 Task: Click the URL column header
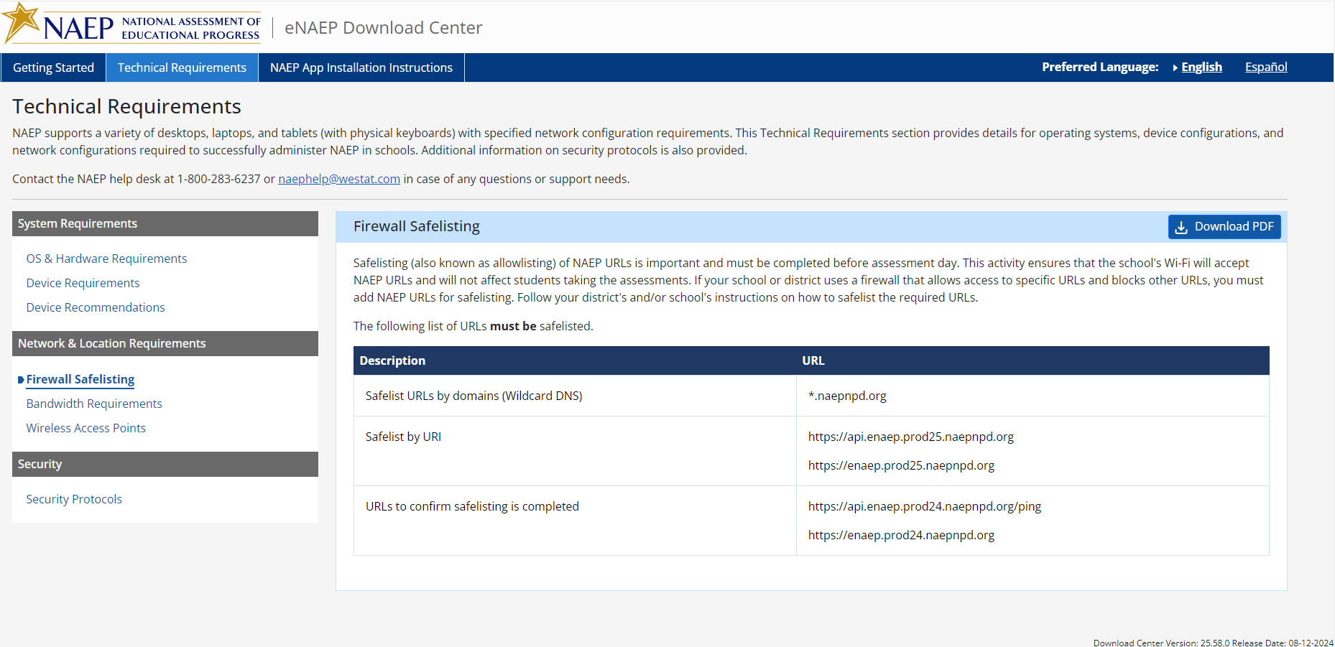[x=1033, y=360]
